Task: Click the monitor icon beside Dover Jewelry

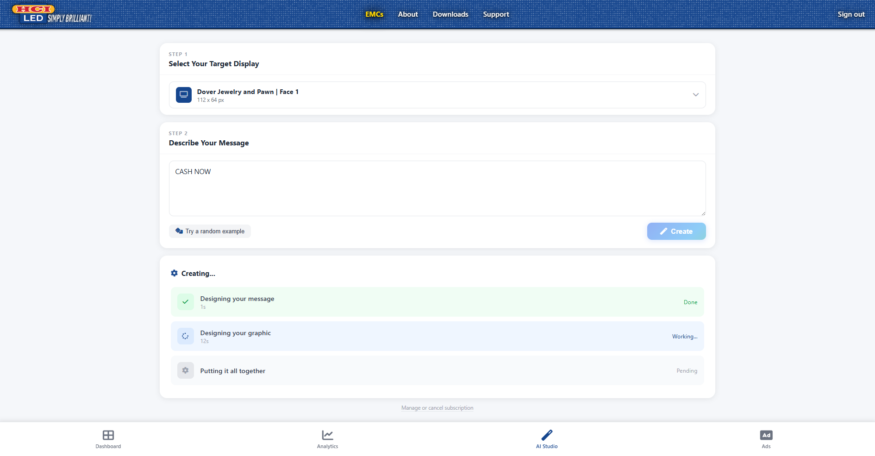Action: tap(184, 95)
